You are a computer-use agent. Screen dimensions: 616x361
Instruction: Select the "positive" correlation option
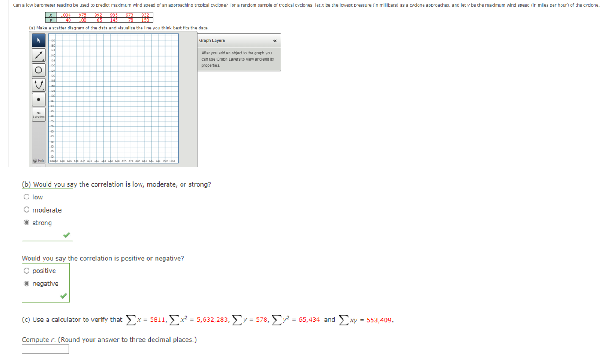pos(26,271)
